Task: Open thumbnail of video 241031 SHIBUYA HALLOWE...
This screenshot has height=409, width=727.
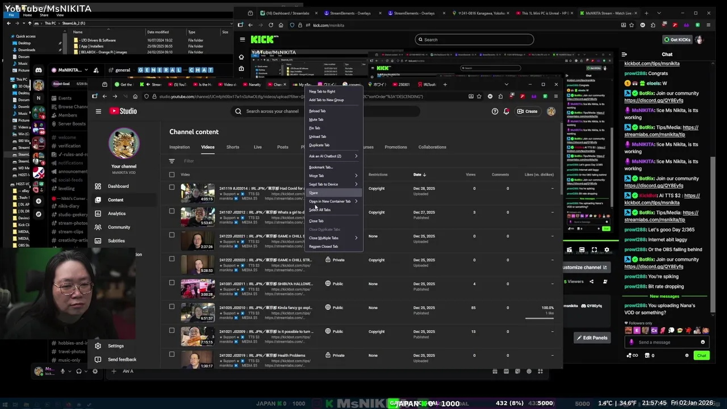Action: 198,287
